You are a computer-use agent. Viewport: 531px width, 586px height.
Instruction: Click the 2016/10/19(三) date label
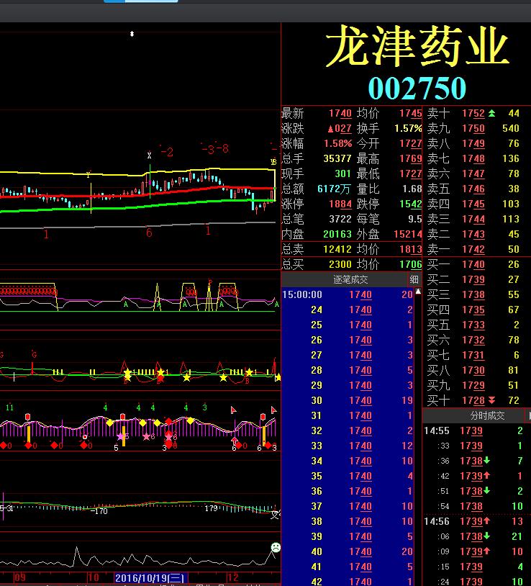tap(150, 578)
